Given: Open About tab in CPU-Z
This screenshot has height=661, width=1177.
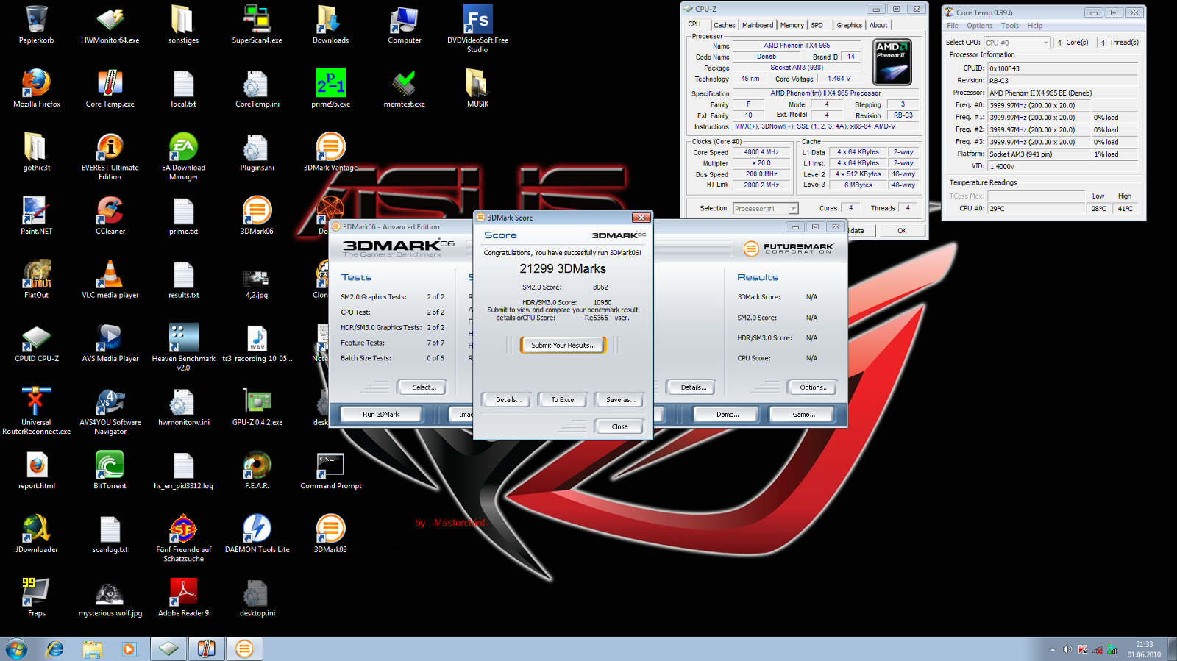Looking at the screenshot, I should 878,25.
